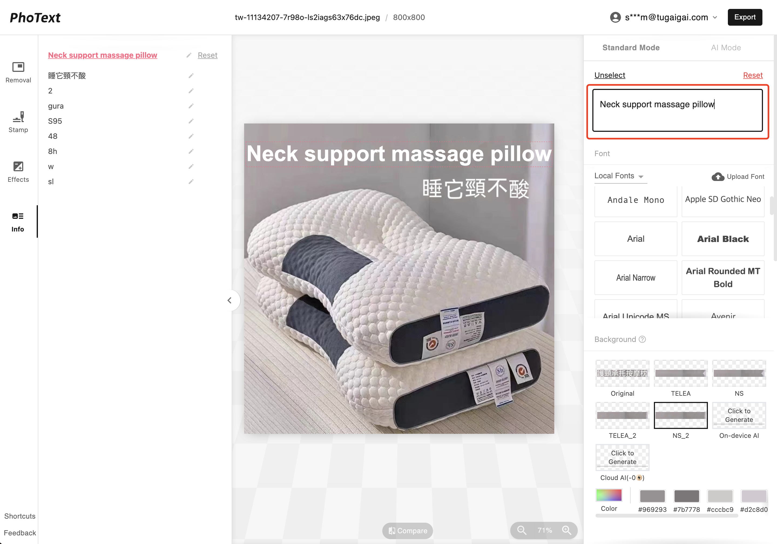
Task: Click the zoom out magnifier icon
Action: (x=522, y=530)
